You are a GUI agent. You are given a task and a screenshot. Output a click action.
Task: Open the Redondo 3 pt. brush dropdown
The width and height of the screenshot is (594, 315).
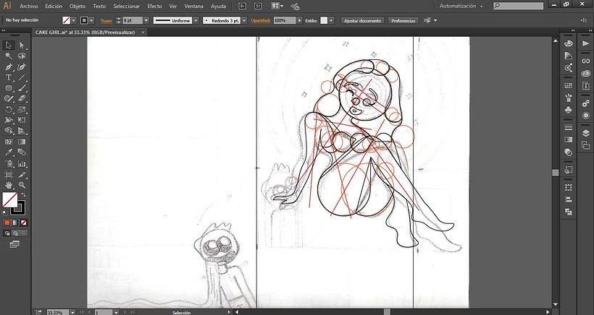244,20
